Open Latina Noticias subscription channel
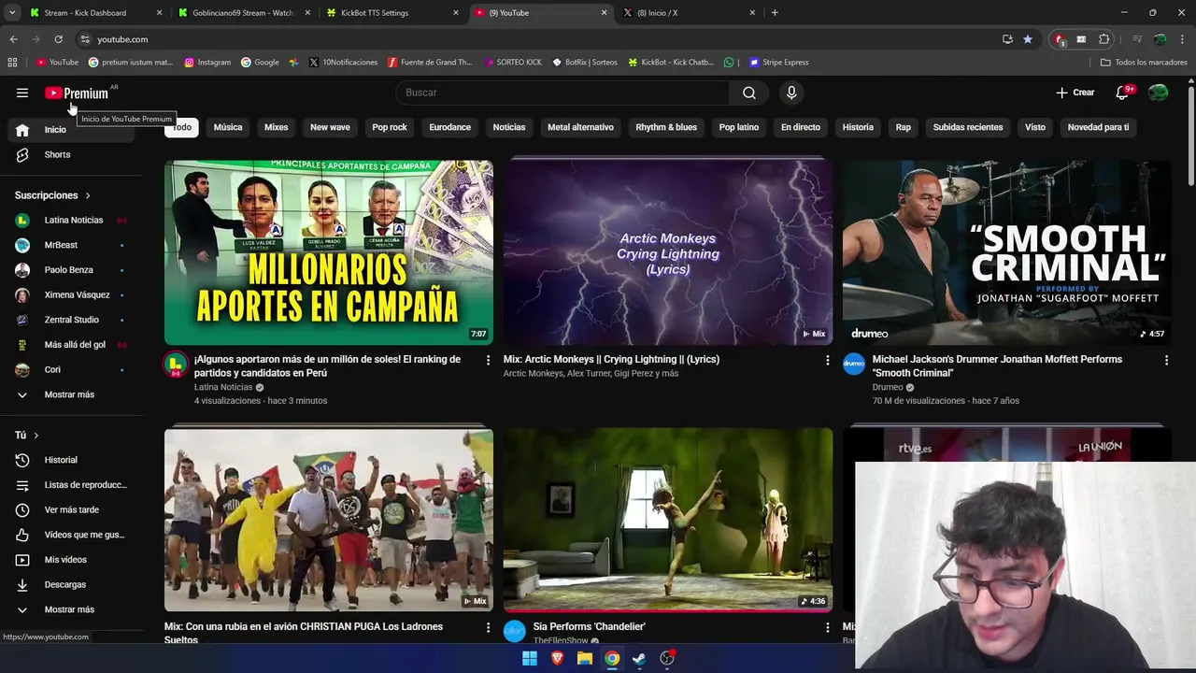 72,221
